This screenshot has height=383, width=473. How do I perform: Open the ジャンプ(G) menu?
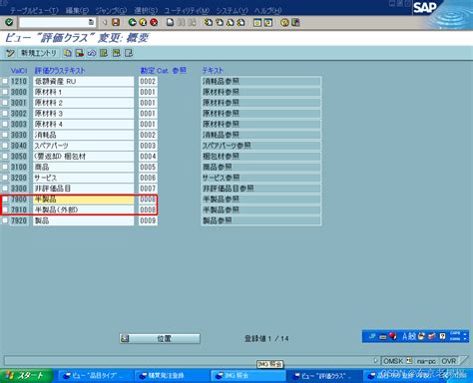click(112, 10)
